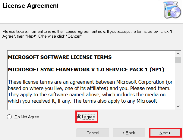Click the paragraph beginning "These license terms"
183x140 pixels.
(x=90, y=92)
